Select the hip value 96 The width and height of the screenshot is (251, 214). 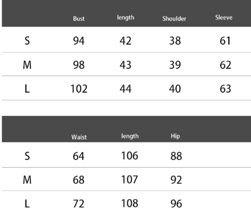(x=176, y=204)
